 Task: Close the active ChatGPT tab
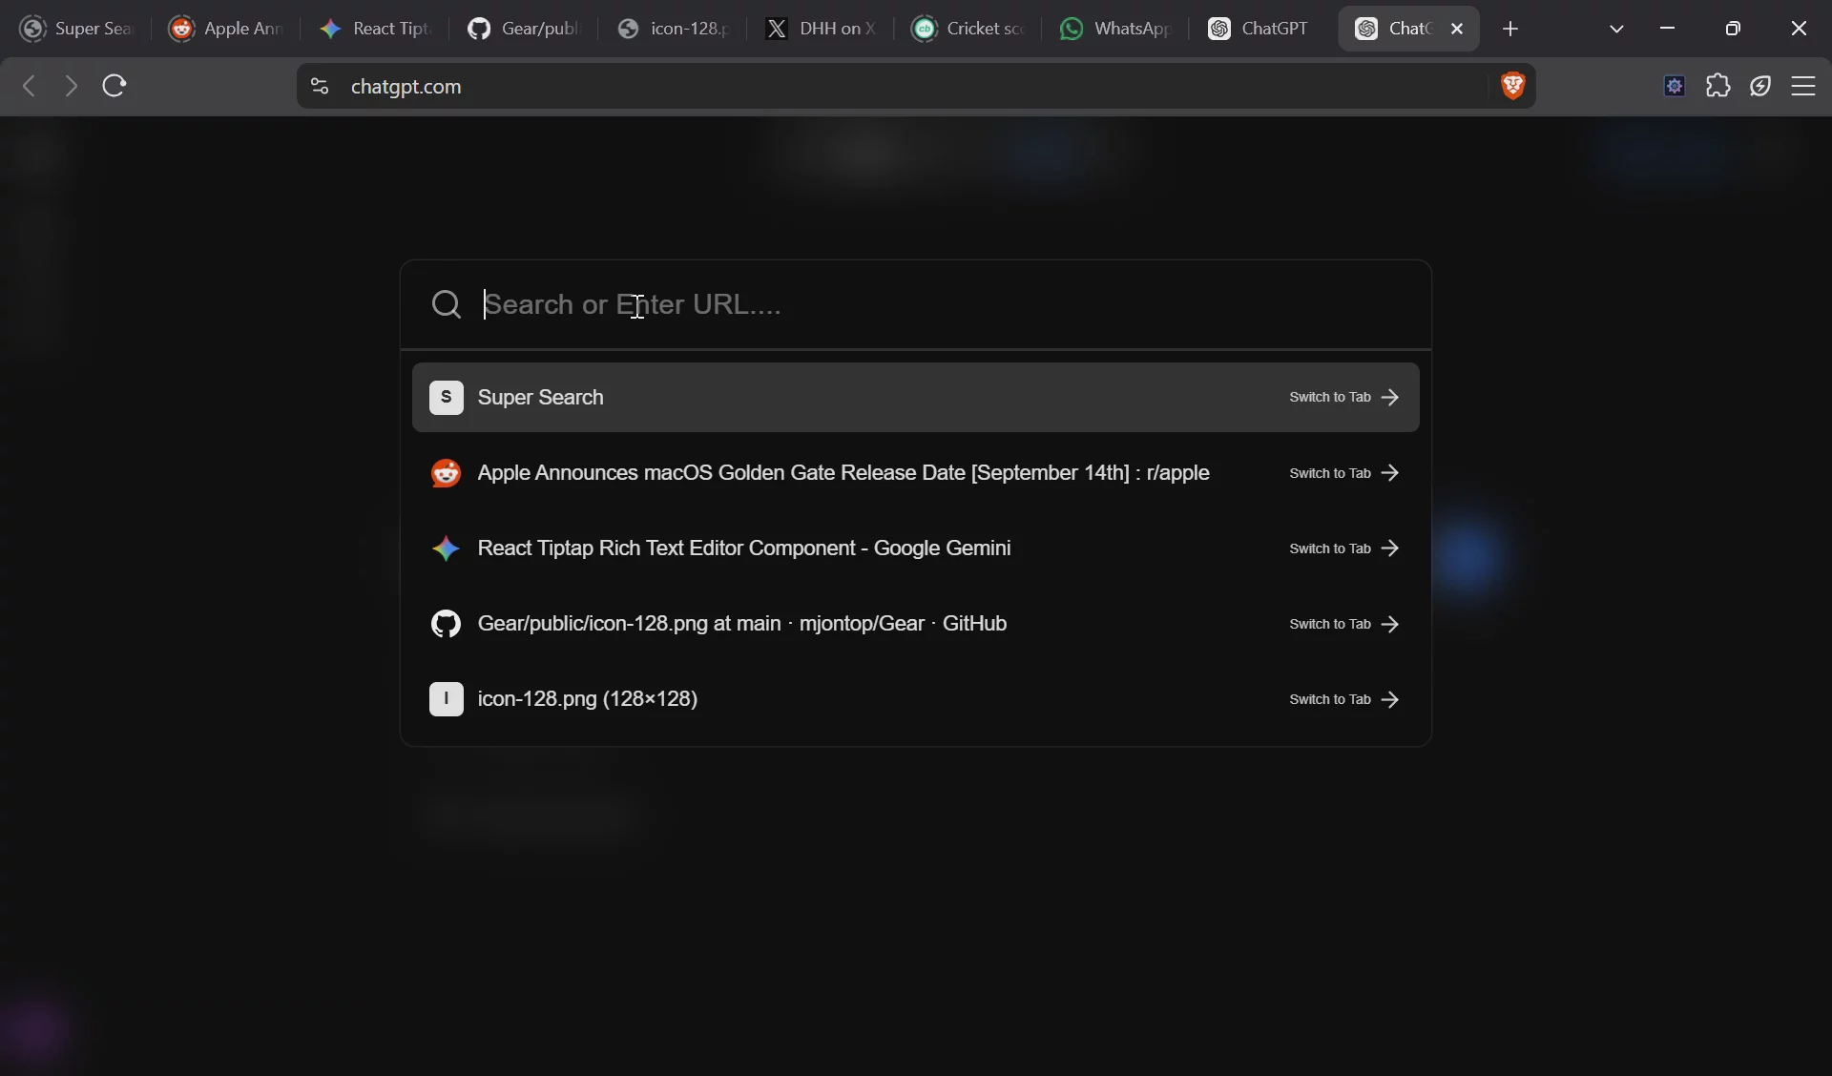click(x=1457, y=29)
